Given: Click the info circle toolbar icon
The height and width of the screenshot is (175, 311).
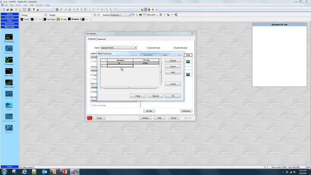Looking at the screenshot, I should click(x=29, y=10).
